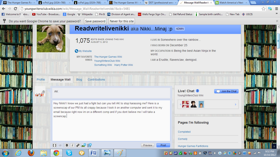The width and height of the screenshot is (280, 157).
Task: Open the Completed followed page
Action: 184,132
